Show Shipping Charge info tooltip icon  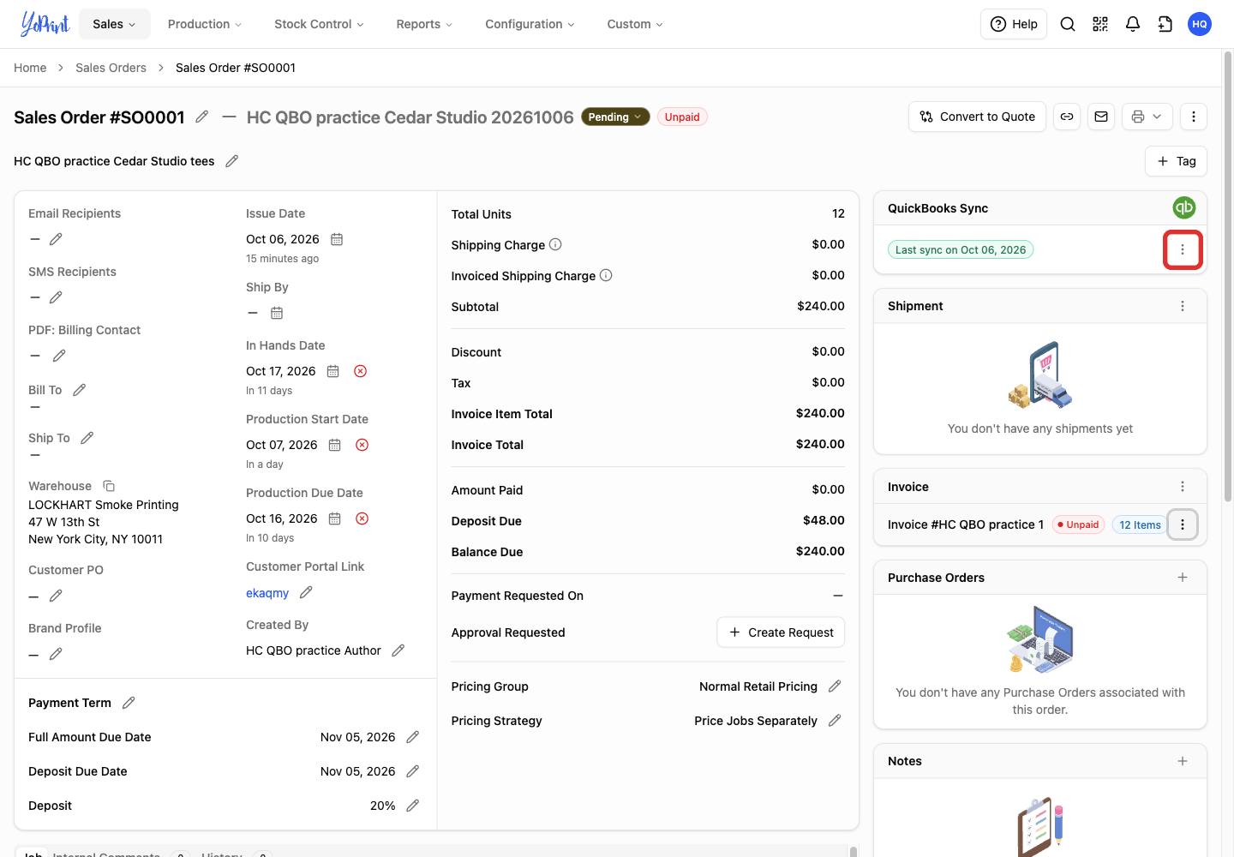[x=555, y=244]
